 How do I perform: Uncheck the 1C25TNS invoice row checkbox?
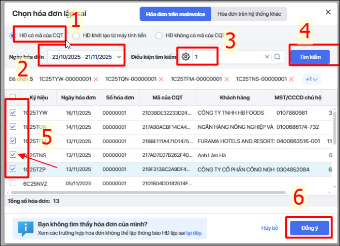tap(13, 155)
